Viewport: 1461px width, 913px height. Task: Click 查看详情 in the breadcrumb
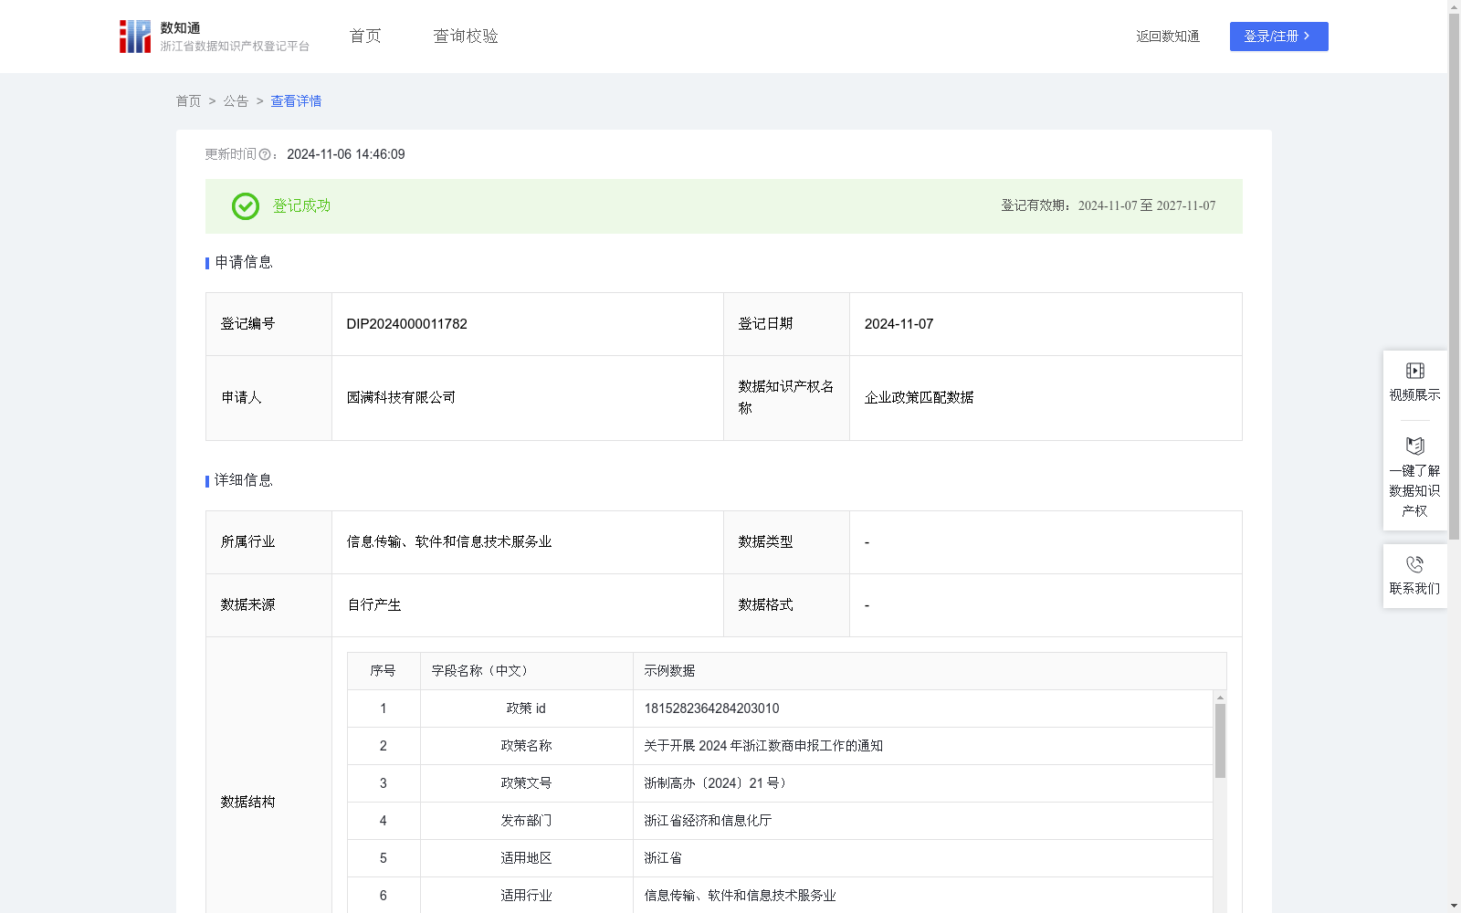click(x=296, y=101)
